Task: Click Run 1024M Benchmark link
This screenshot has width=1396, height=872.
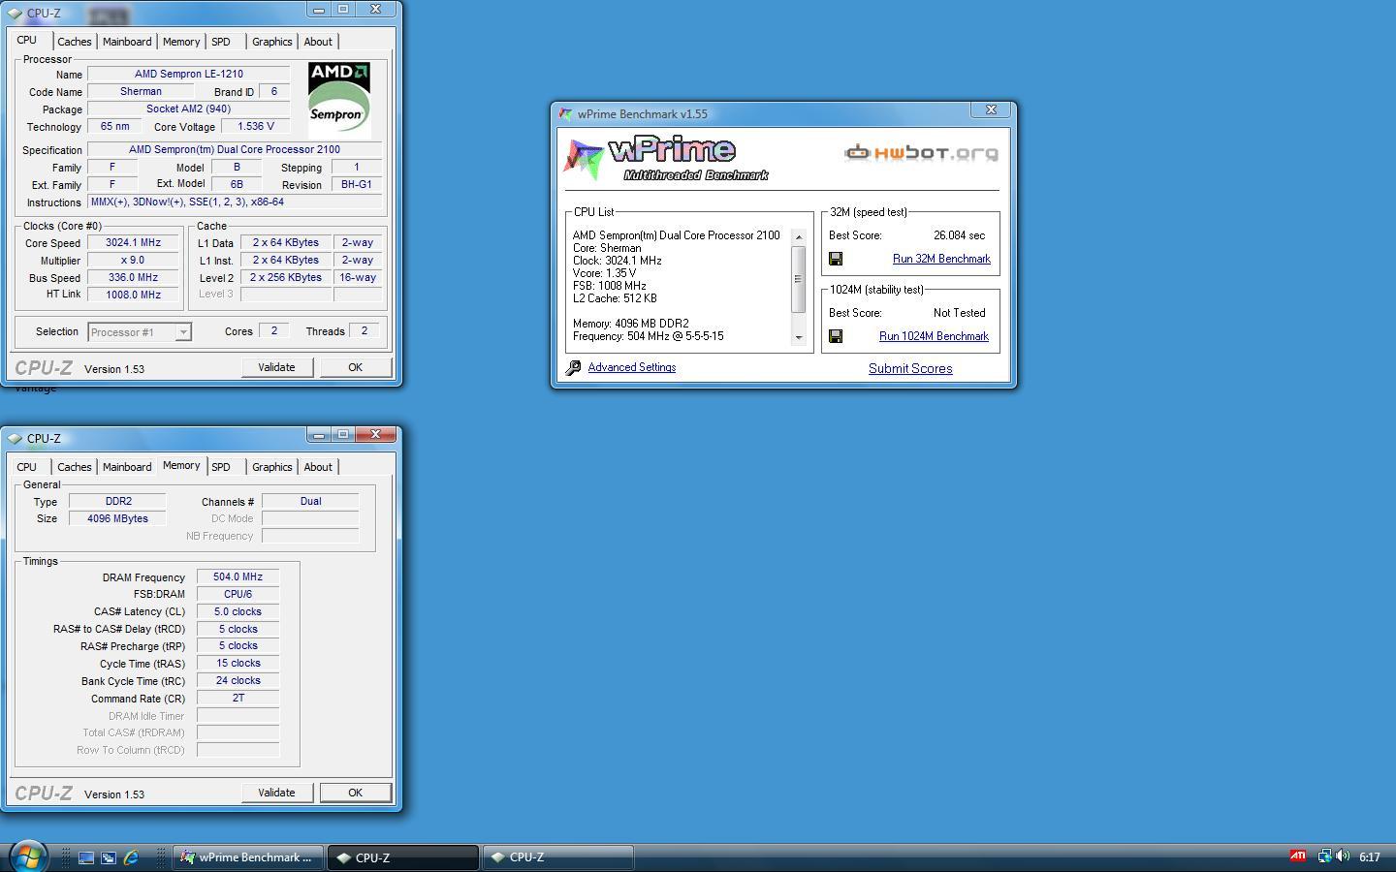Action: [934, 336]
